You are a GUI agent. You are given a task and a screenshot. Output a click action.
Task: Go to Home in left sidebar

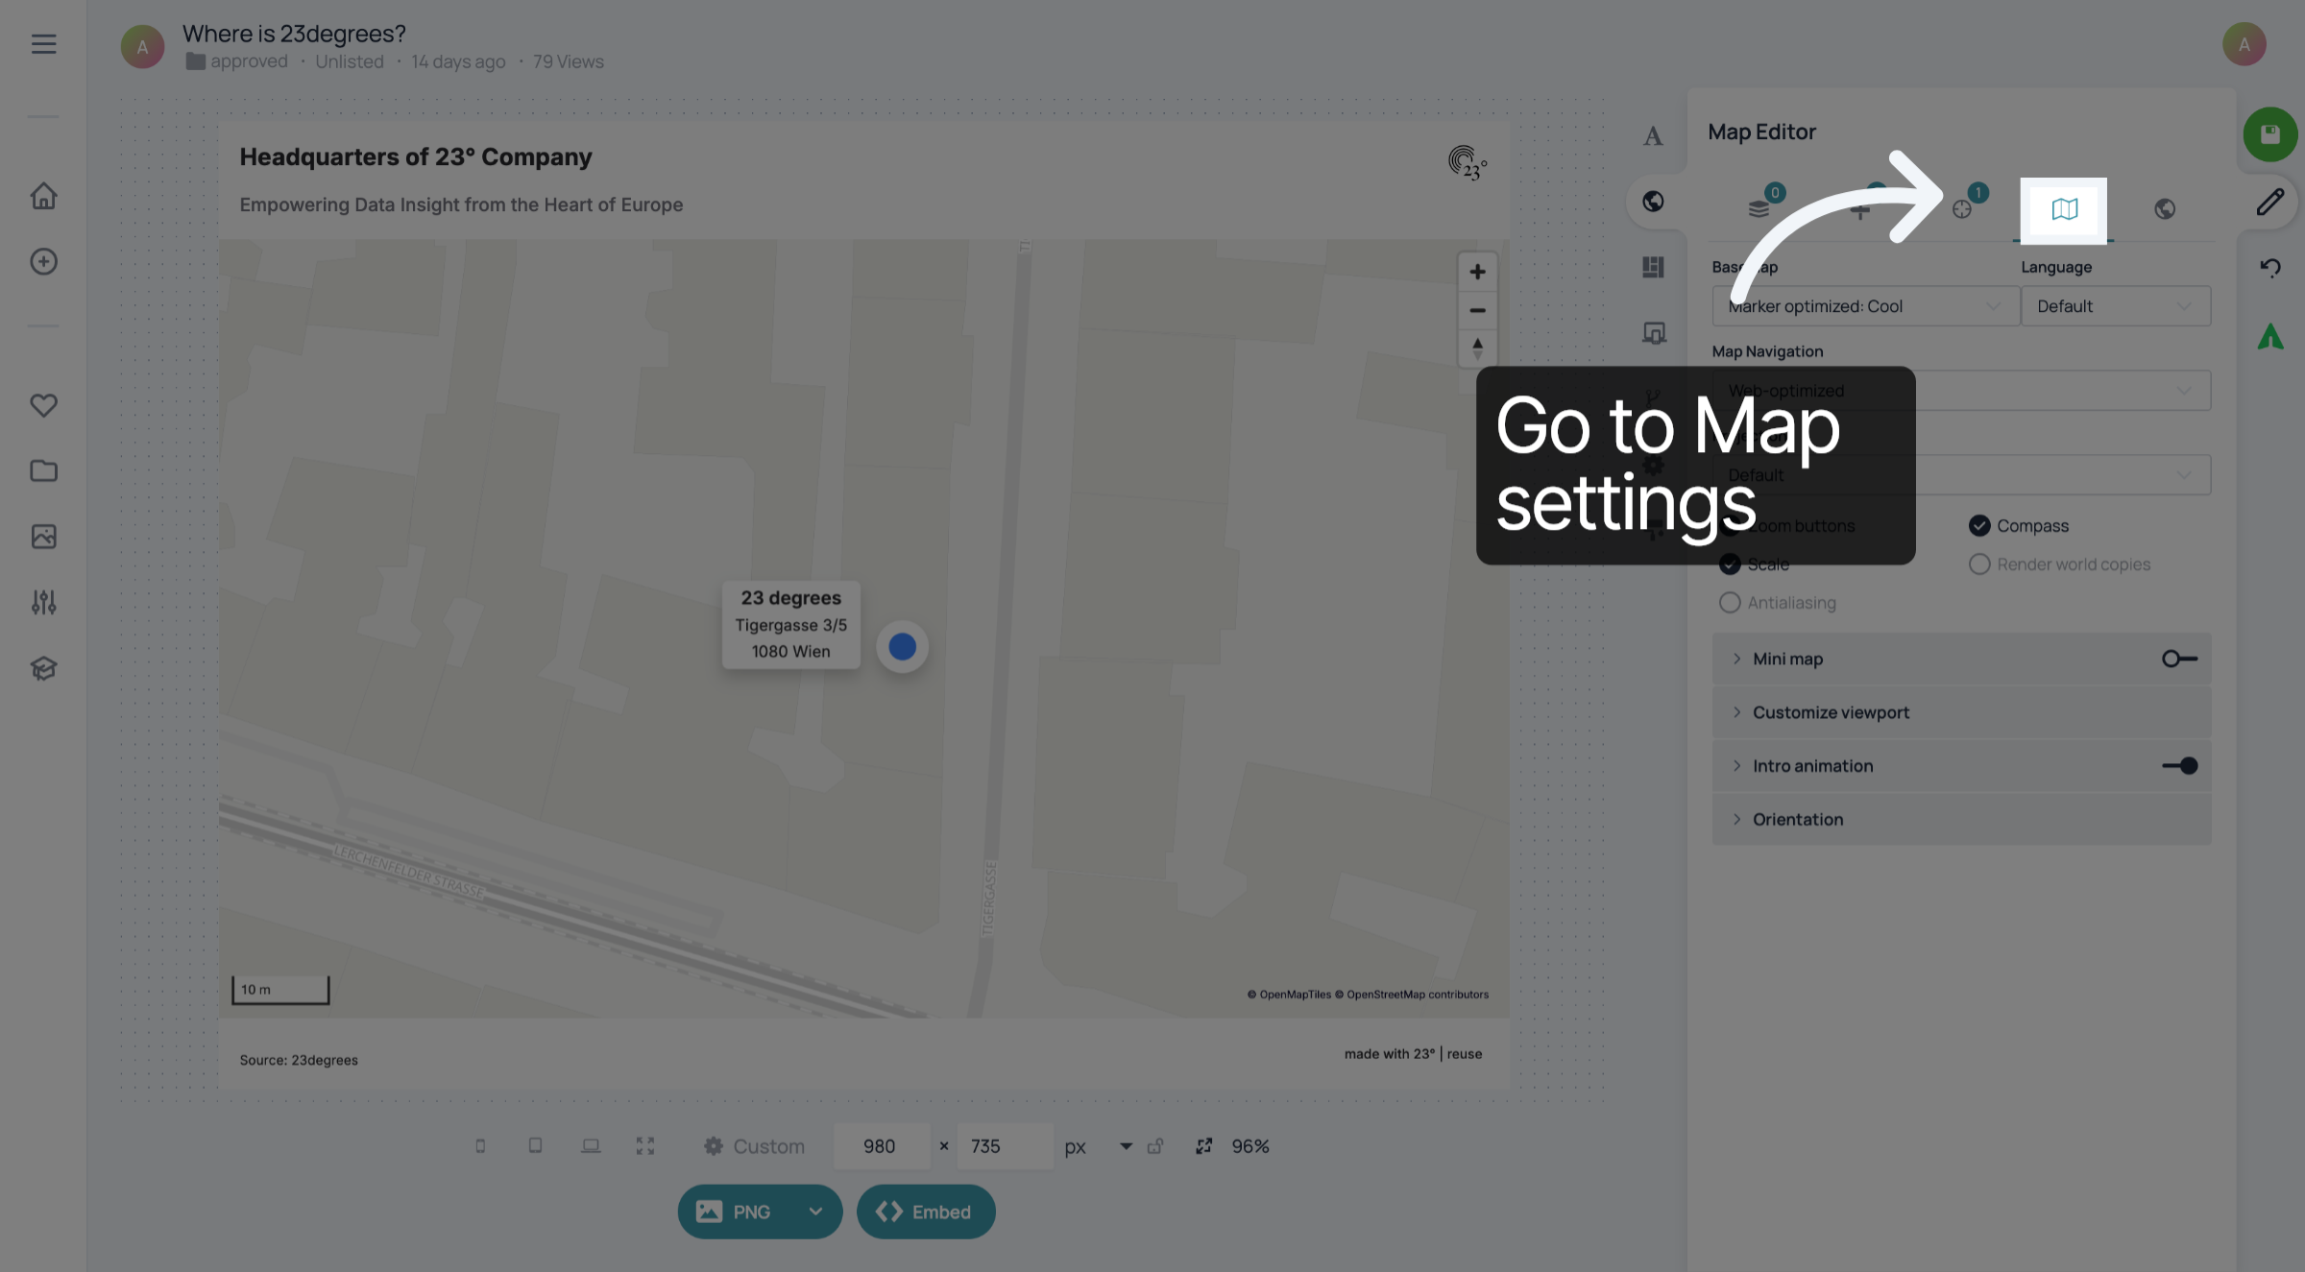point(43,196)
